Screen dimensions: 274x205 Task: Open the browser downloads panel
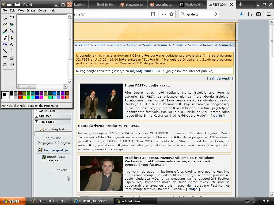(x=241, y=14)
